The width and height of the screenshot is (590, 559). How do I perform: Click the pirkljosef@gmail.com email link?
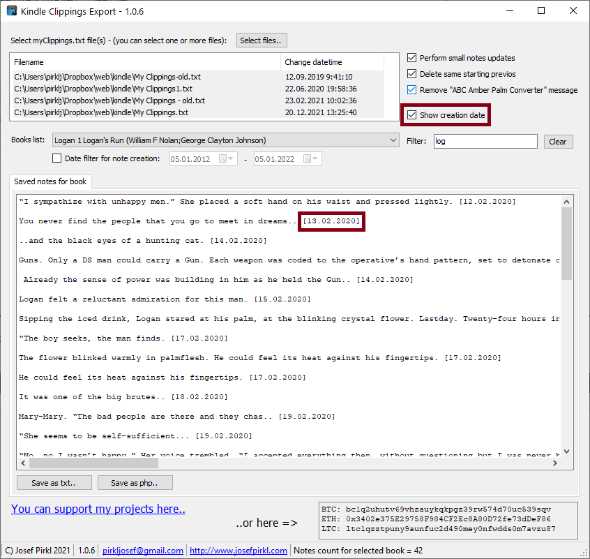pos(143,551)
